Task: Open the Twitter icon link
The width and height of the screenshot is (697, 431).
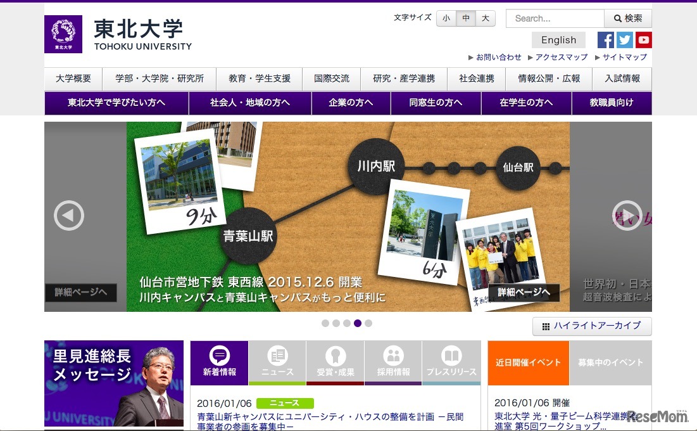Action: coord(624,39)
